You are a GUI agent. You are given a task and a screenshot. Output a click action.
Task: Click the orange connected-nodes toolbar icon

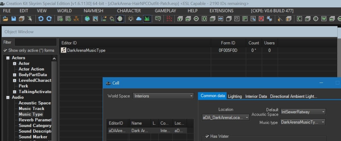(76, 19)
